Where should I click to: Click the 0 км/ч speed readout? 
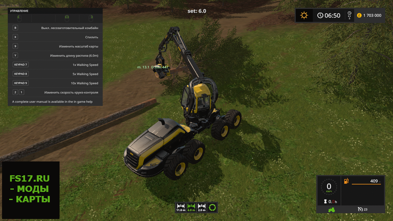point(329,187)
